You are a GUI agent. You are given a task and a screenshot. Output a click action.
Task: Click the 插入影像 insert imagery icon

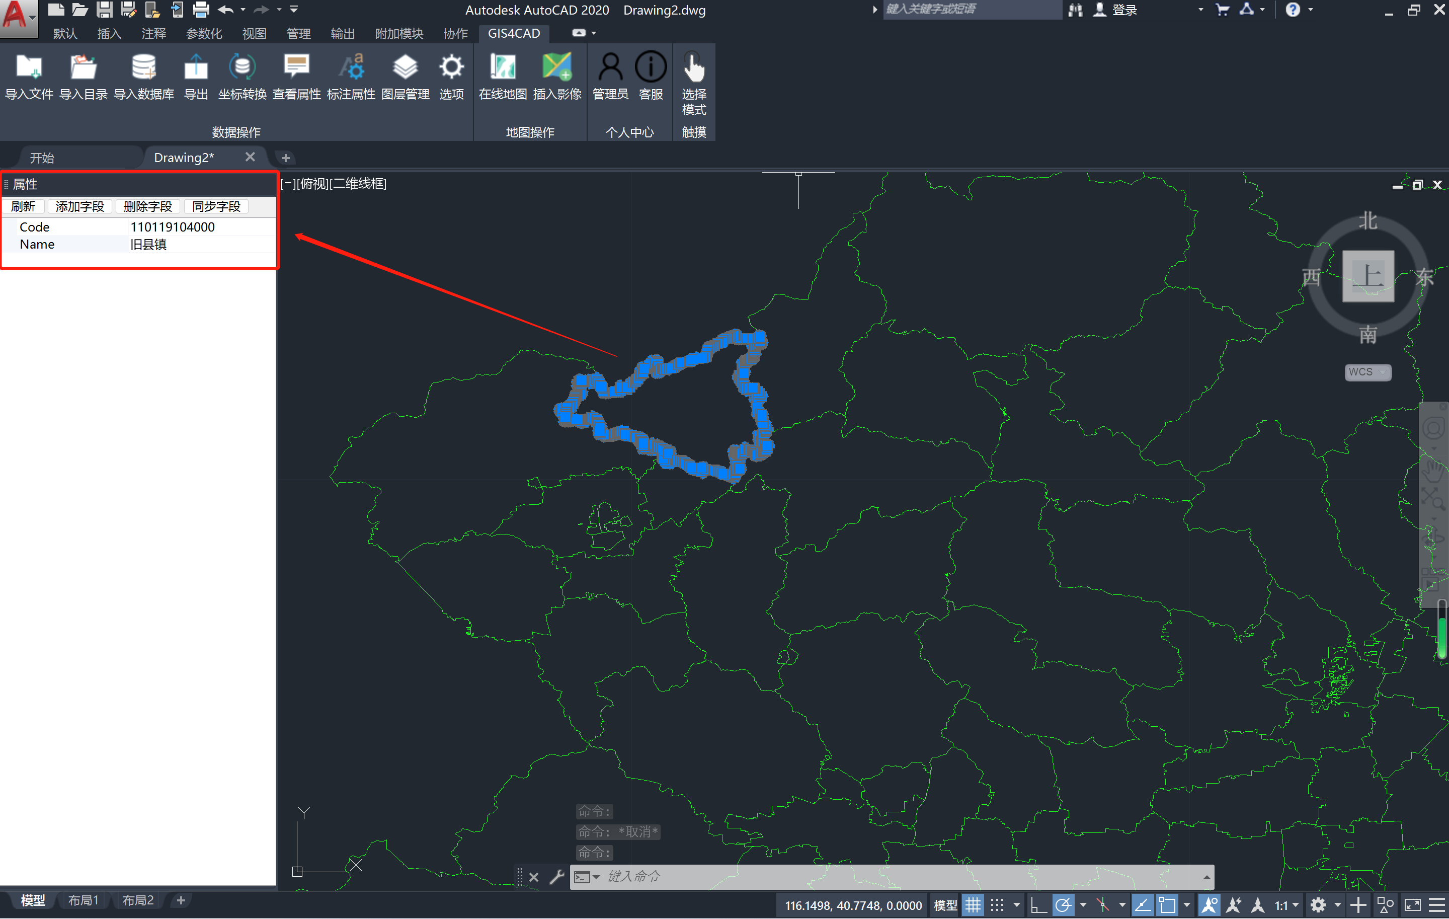tap(556, 67)
